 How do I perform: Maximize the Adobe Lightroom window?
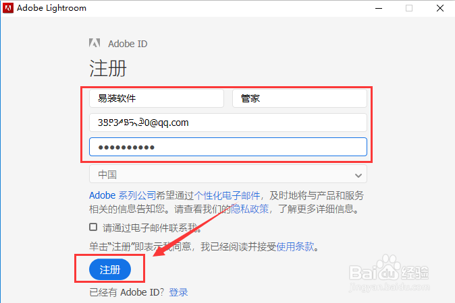[x=409, y=8]
